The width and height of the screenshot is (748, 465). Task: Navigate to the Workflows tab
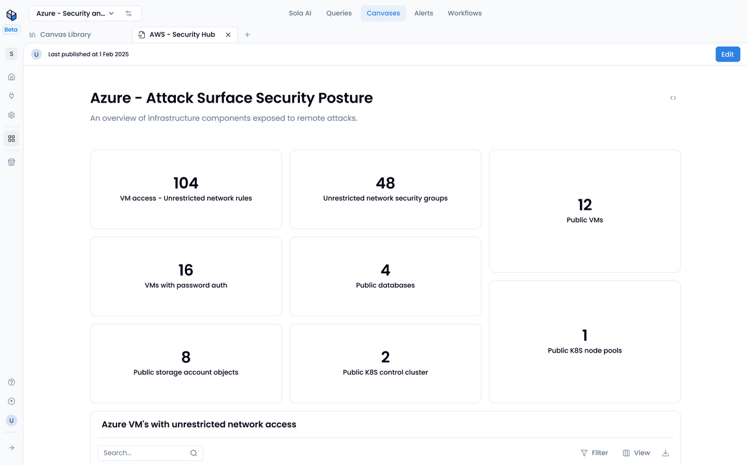(x=465, y=14)
